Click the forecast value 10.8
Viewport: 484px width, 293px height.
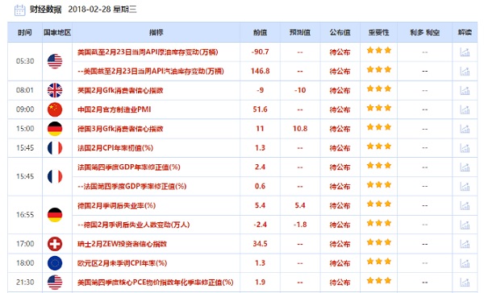coord(300,129)
